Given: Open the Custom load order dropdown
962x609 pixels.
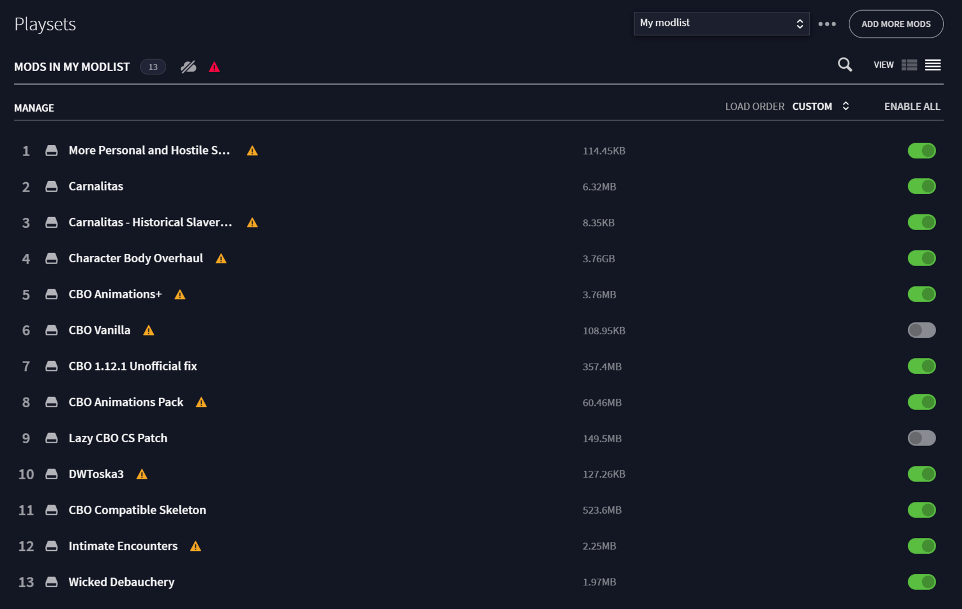Looking at the screenshot, I should click(821, 107).
